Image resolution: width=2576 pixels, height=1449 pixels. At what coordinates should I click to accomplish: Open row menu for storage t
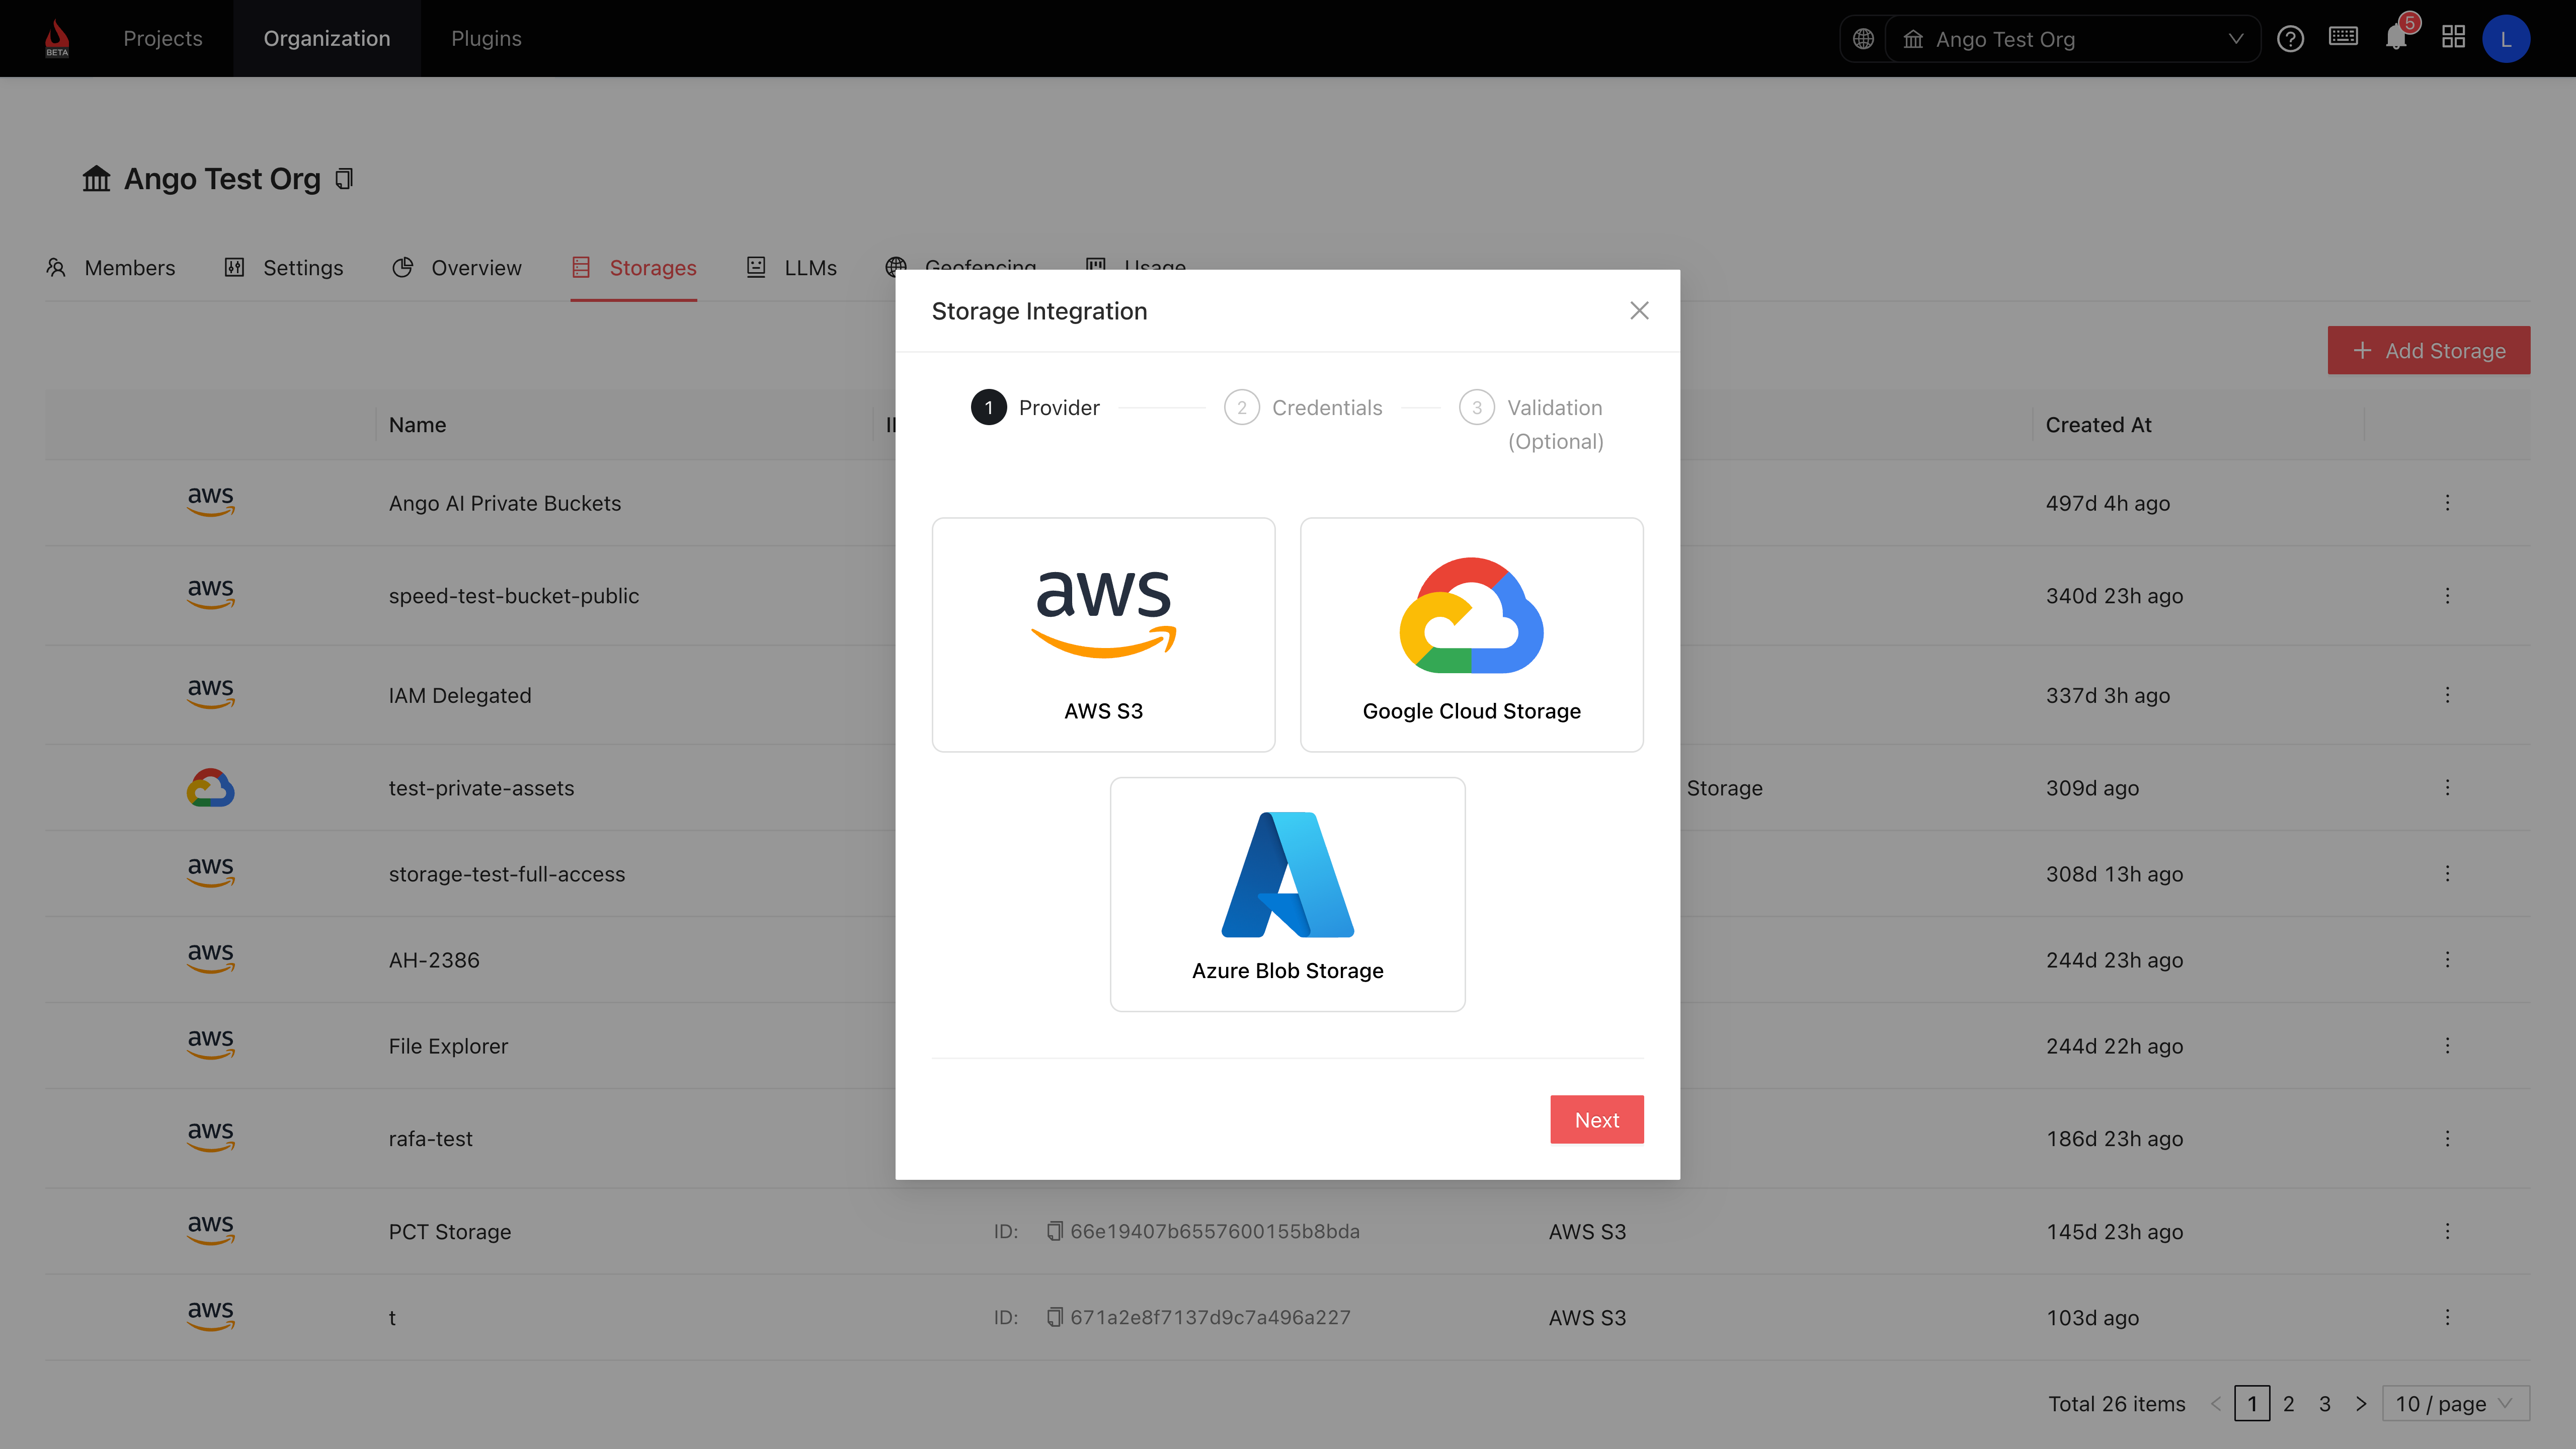tap(2447, 1318)
